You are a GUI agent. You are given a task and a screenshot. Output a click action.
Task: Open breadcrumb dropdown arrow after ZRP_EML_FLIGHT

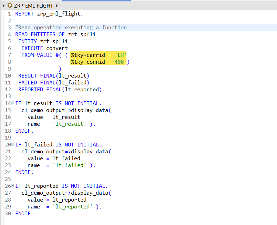point(57,6)
